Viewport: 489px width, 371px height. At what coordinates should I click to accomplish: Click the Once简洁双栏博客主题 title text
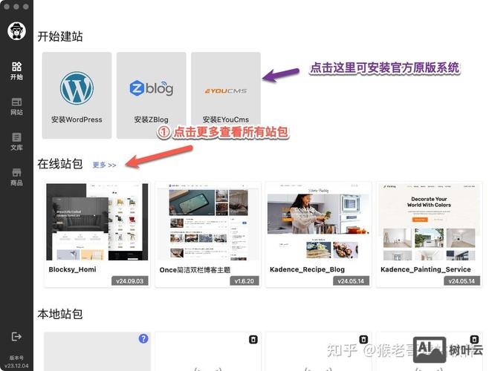pyautogui.click(x=195, y=270)
